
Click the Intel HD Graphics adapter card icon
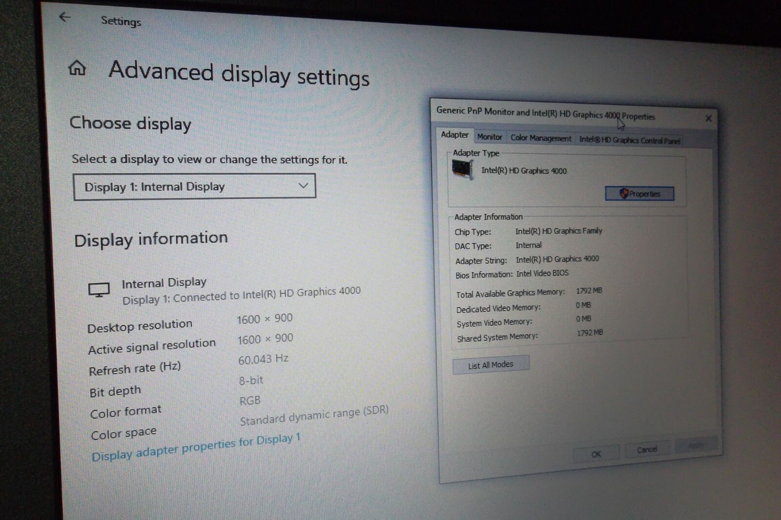tap(462, 169)
